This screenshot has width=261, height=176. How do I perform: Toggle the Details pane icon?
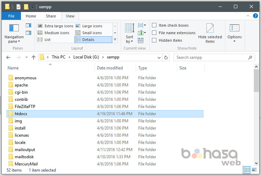(28, 33)
